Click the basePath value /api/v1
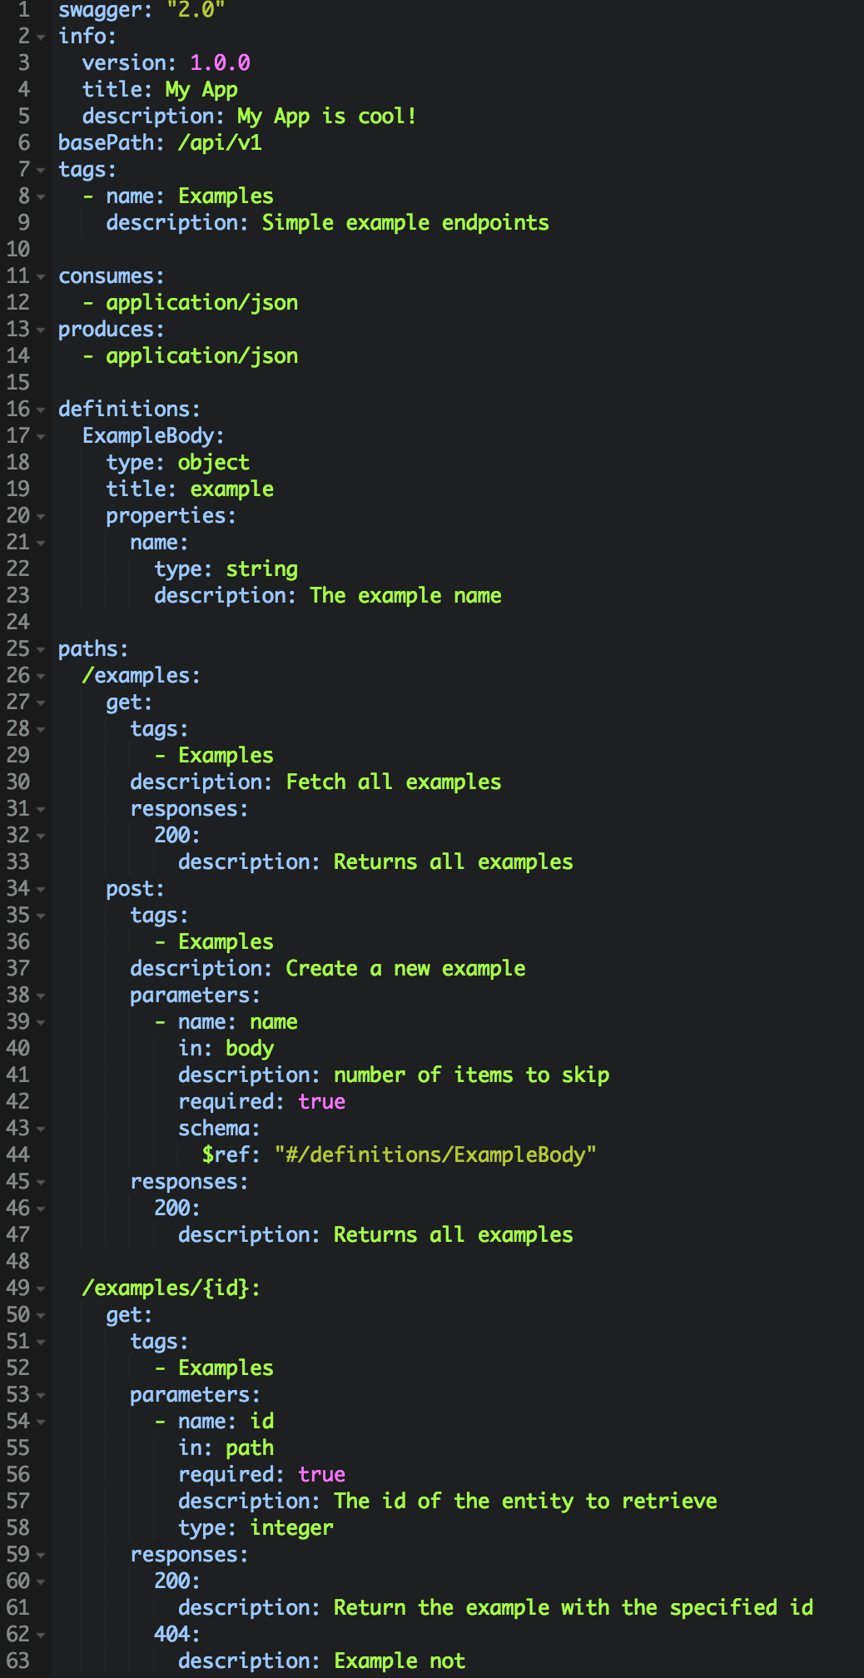 (220, 142)
